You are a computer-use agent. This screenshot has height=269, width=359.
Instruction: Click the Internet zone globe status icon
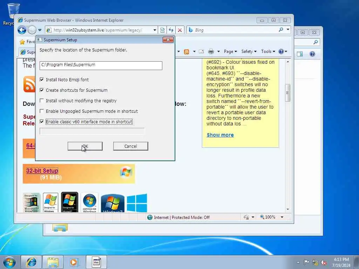150,217
